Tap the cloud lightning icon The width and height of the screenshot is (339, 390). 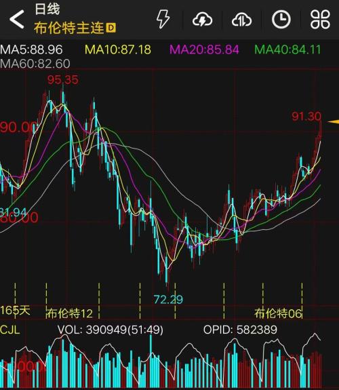tap(202, 20)
